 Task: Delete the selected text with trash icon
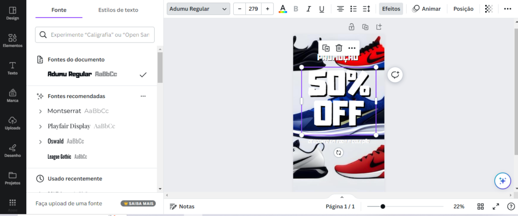(338, 48)
